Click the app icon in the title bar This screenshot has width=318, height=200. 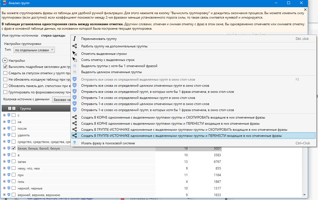(4, 3)
